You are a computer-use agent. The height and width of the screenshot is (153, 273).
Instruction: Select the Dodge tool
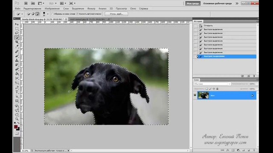point(17,82)
